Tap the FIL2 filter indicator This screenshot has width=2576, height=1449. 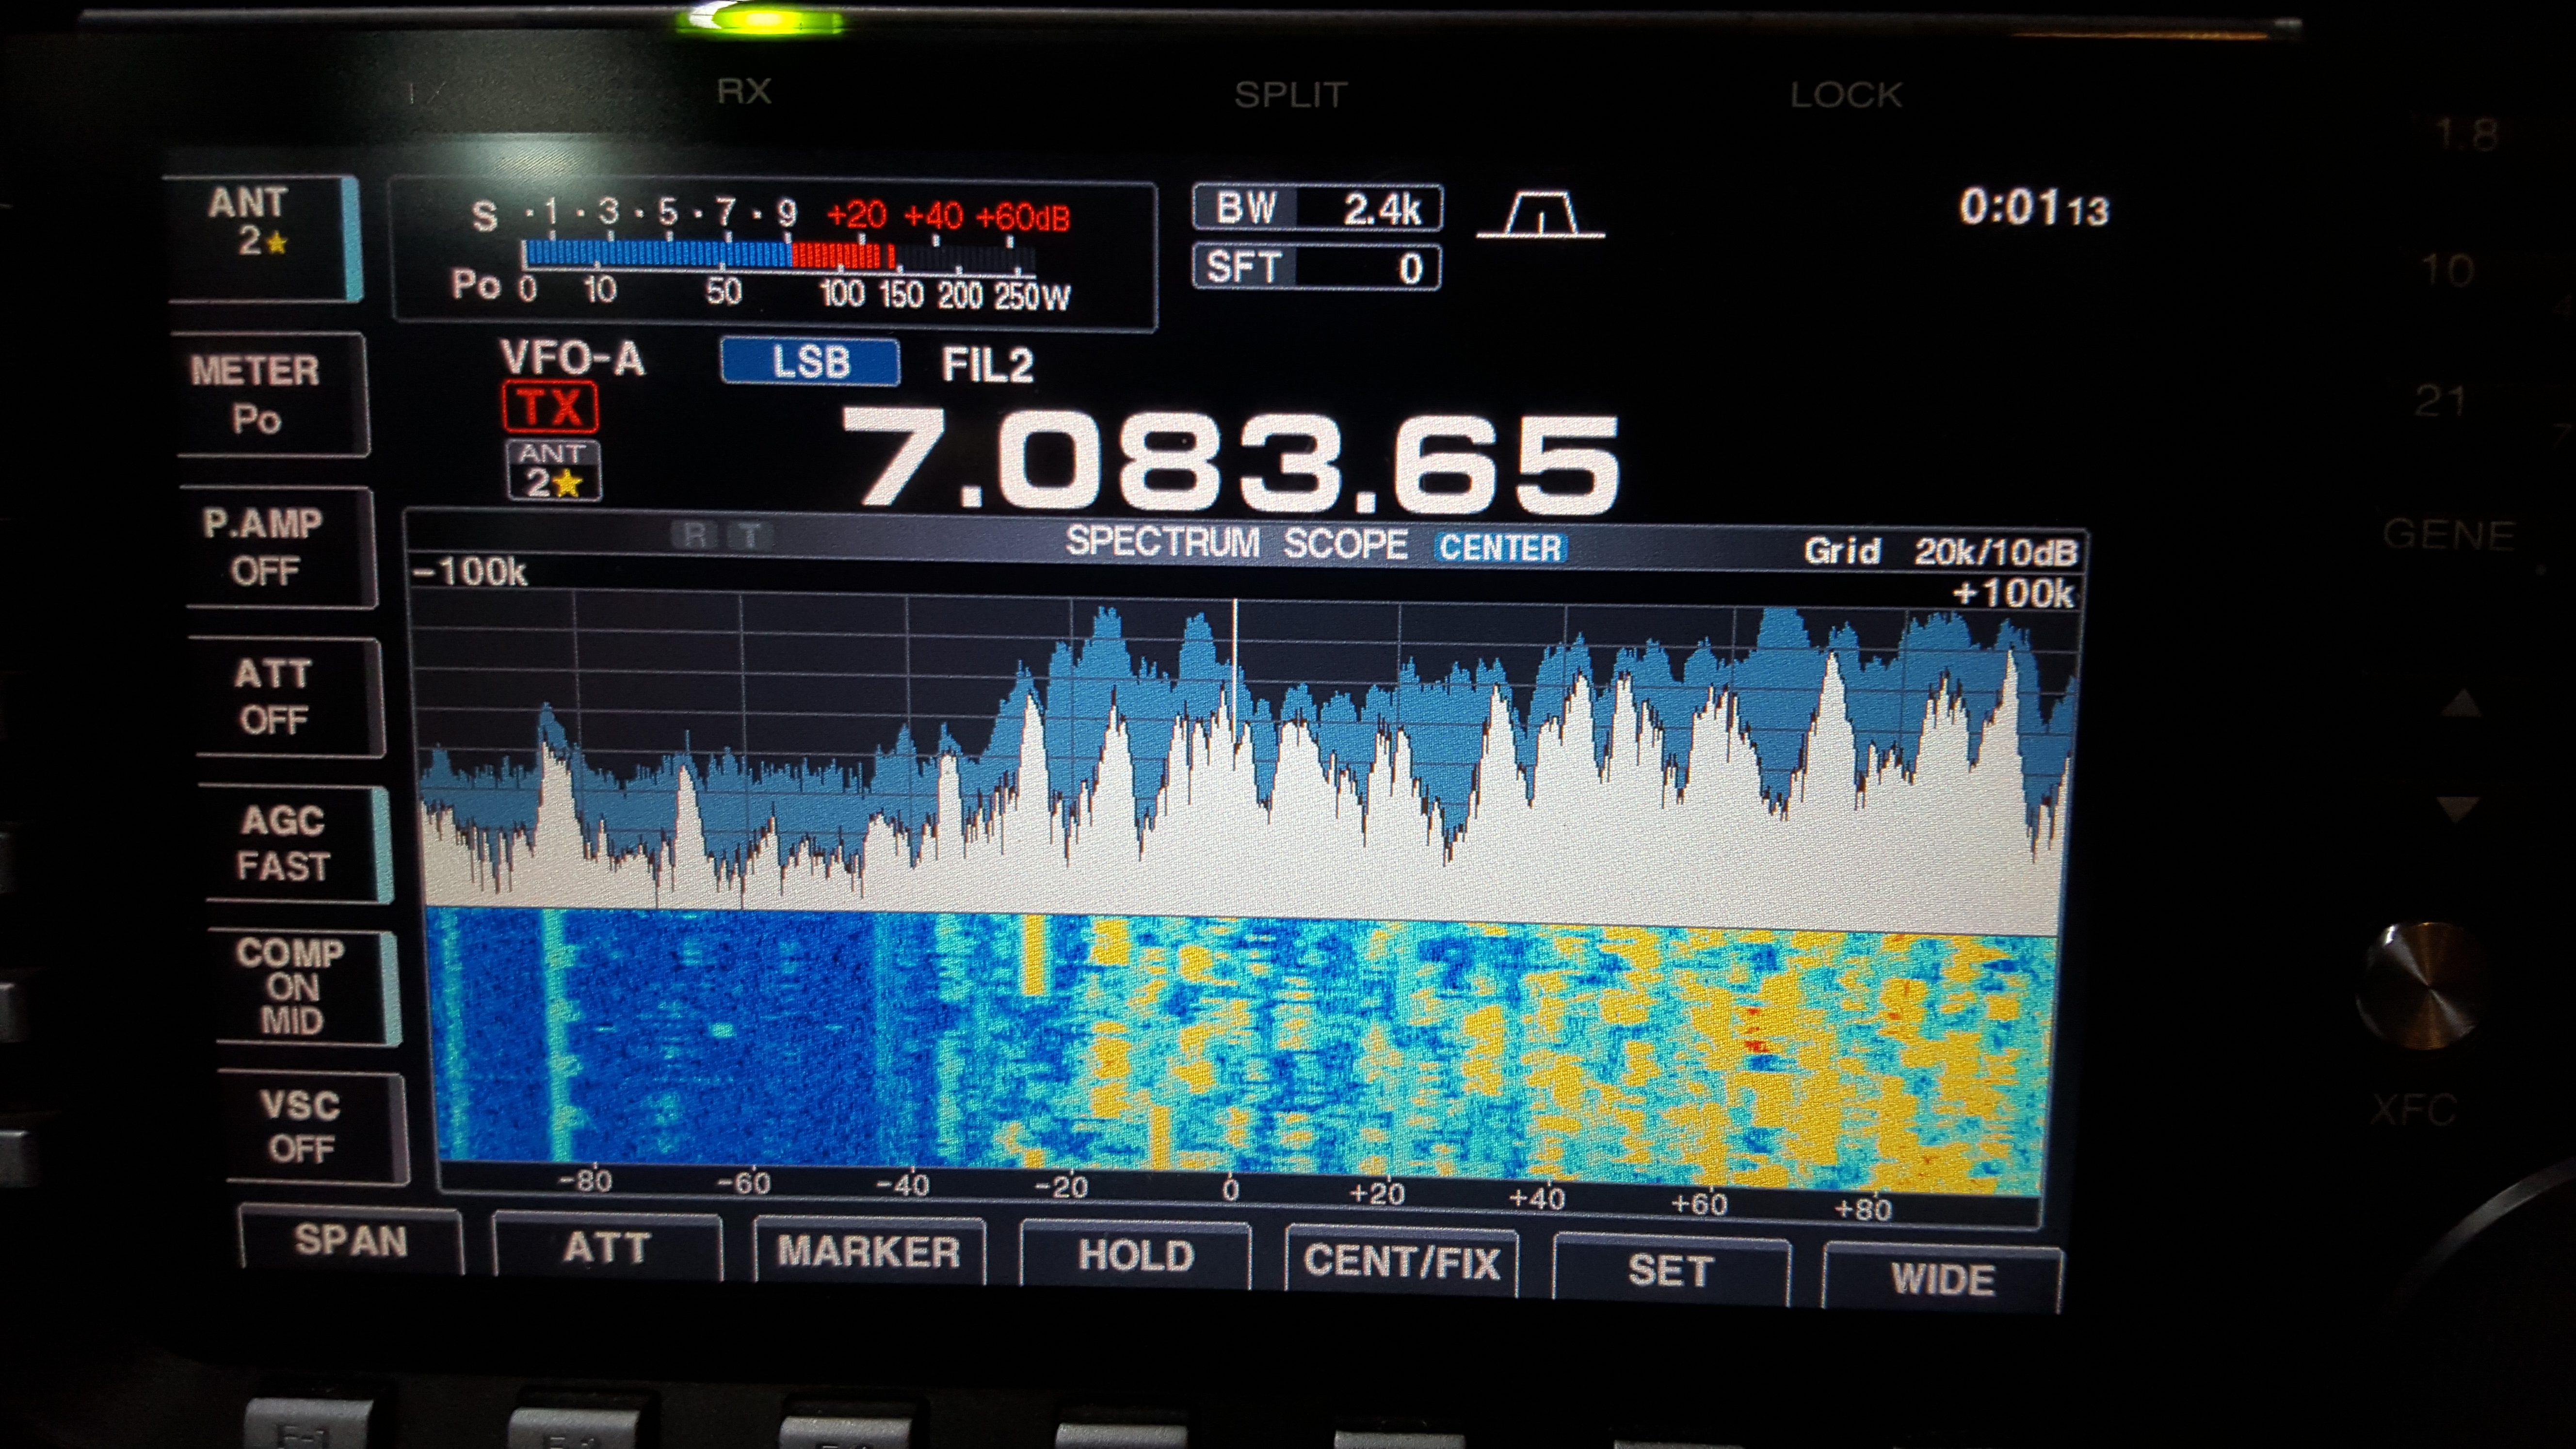point(987,365)
